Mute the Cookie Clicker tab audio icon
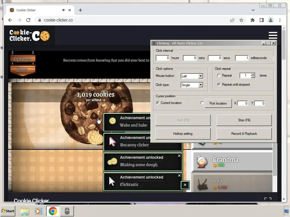Image resolution: width=290 pixels, height=217 pixels. tap(64, 10)
